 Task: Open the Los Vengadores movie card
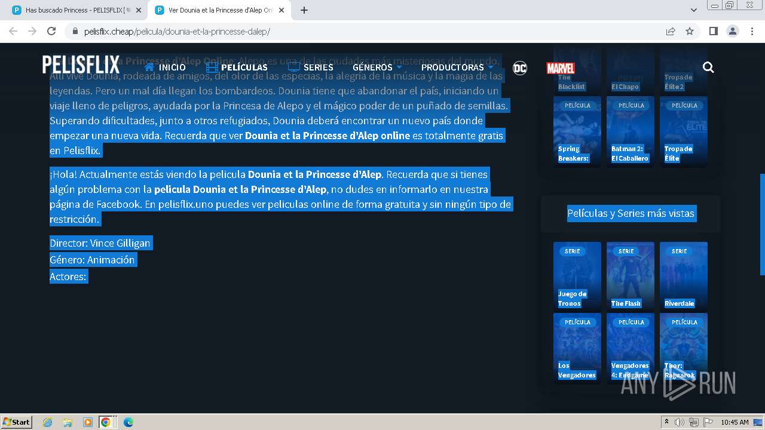pyautogui.click(x=577, y=348)
